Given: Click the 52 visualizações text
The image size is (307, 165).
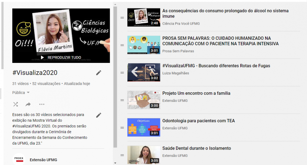Looking at the screenshot, I should coord(46,84).
